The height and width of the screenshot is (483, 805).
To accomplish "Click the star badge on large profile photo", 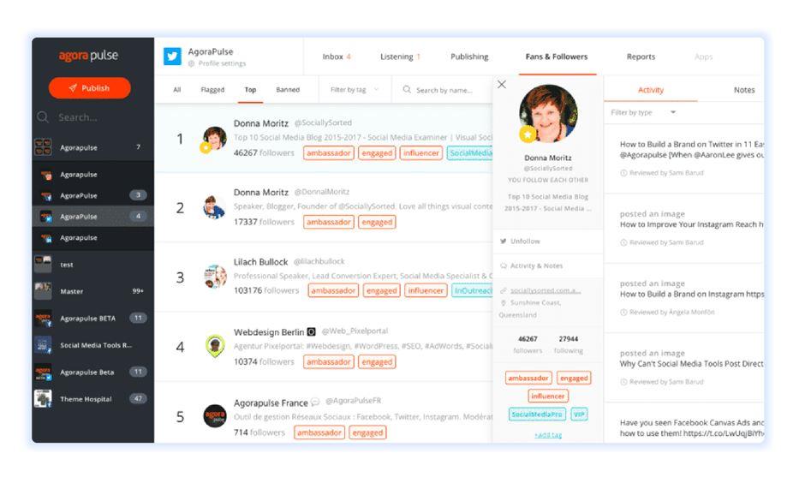I will 528,134.
